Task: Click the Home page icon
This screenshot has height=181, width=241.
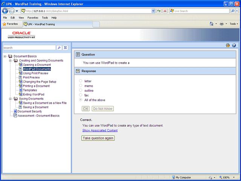Action: (x=212, y=24)
